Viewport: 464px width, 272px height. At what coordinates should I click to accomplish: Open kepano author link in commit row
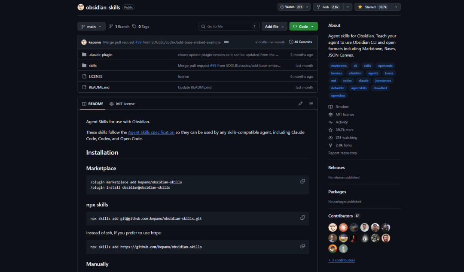(95, 42)
